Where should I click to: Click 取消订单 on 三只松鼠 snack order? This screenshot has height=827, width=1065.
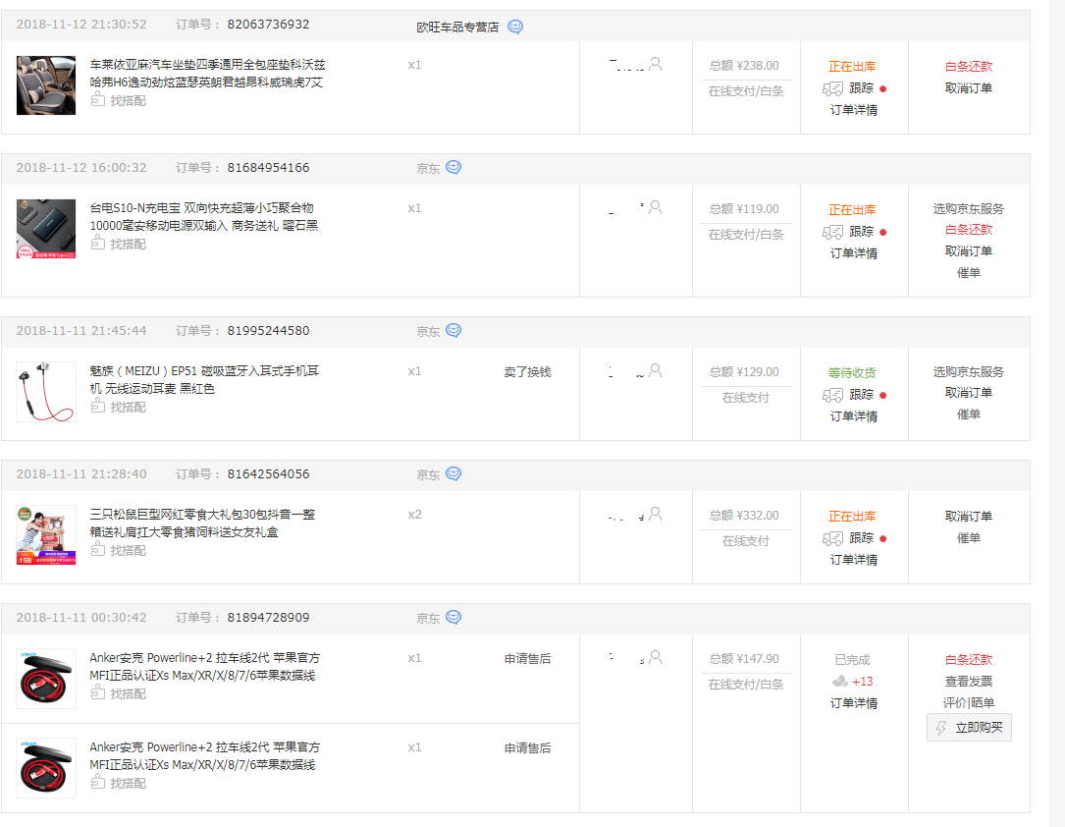969,517
